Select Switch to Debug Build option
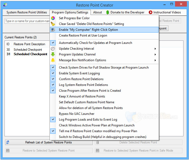Screen dimensions: 189x160 104,137
